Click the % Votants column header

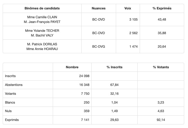(161, 67)
